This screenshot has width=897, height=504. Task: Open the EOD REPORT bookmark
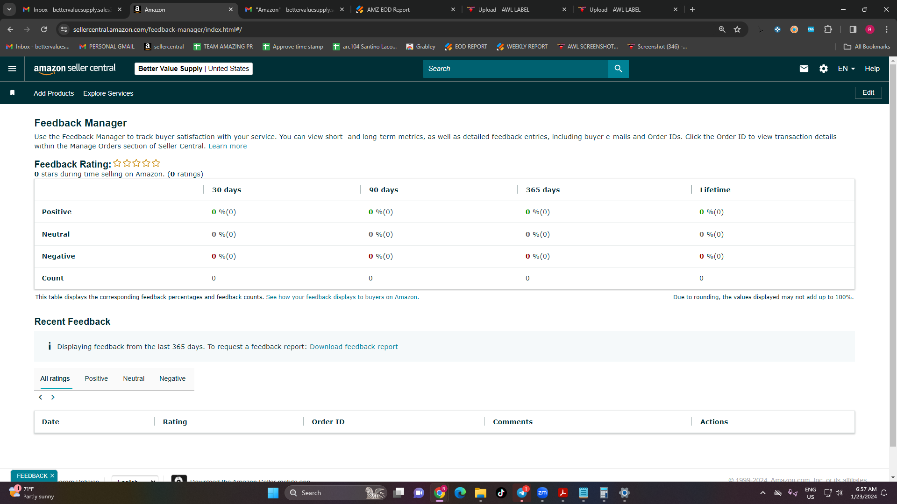click(x=466, y=47)
